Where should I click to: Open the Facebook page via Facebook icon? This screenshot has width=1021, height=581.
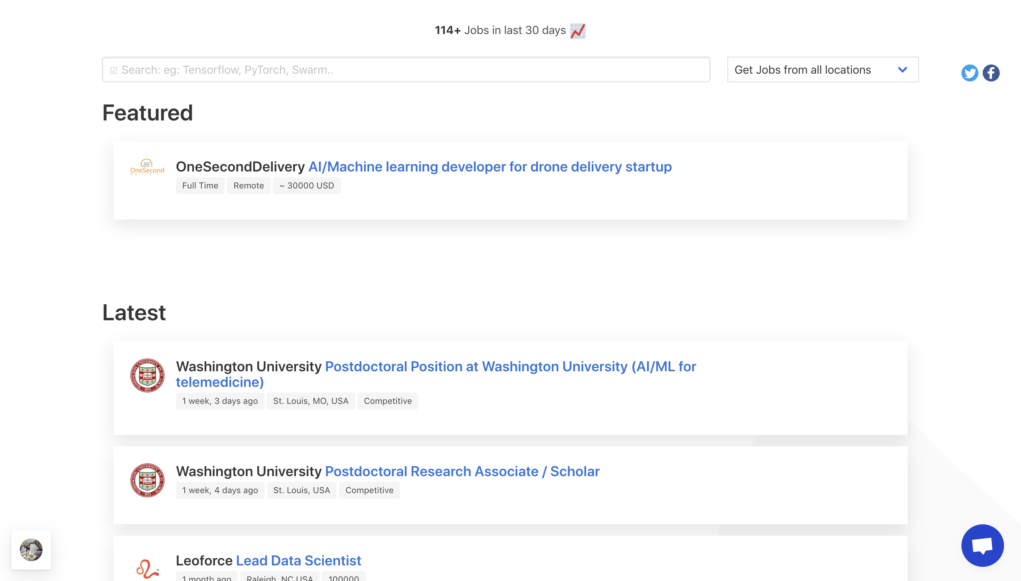(992, 73)
